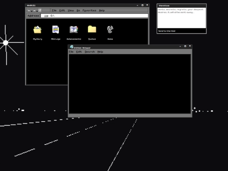Click the Home label text
228x171 pixels.
tap(110, 39)
